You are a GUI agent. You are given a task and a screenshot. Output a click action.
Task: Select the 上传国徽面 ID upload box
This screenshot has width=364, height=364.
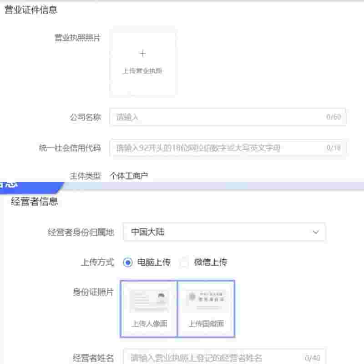pos(207,308)
